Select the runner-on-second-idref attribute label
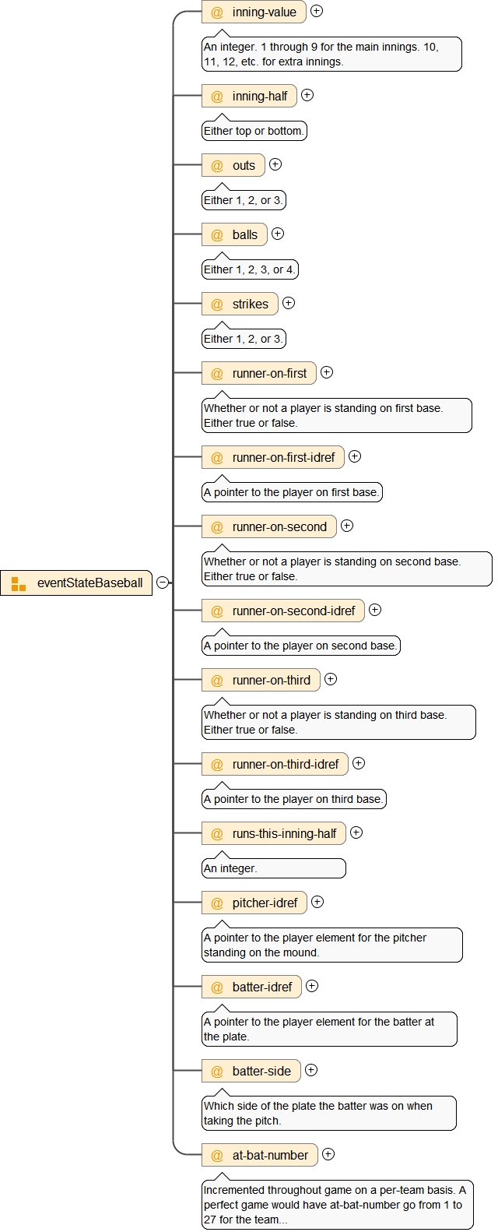The width and height of the screenshot is (498, 1232). click(293, 611)
